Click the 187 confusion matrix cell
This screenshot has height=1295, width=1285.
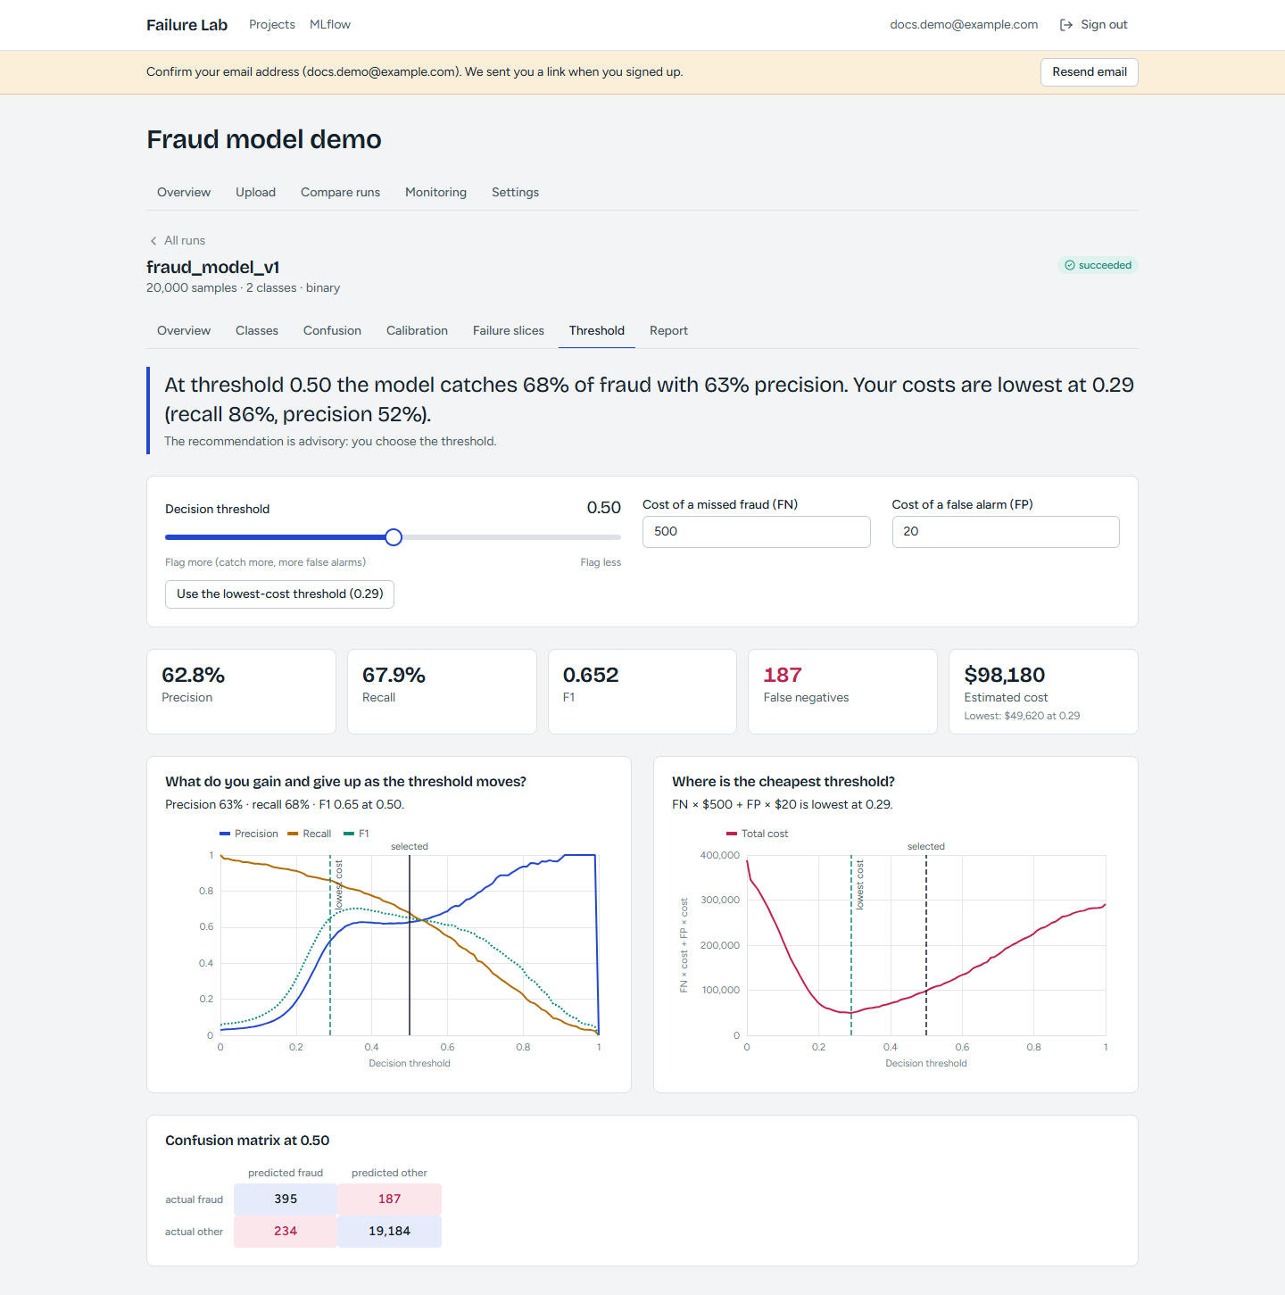tap(390, 1200)
